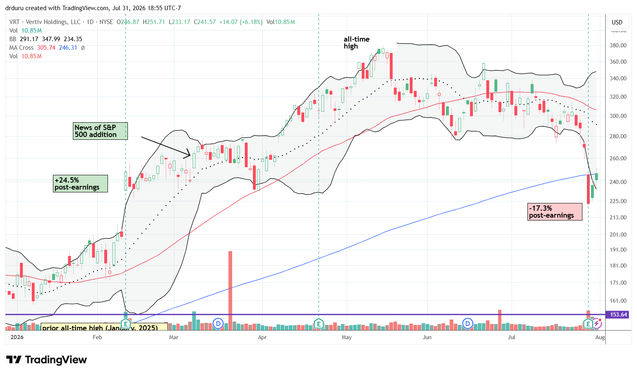Click the Jul label on time axis

pyautogui.click(x=512, y=337)
